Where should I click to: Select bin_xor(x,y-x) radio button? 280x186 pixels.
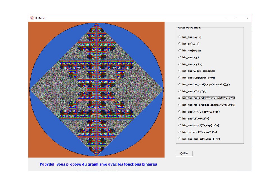(x=190, y=51)
